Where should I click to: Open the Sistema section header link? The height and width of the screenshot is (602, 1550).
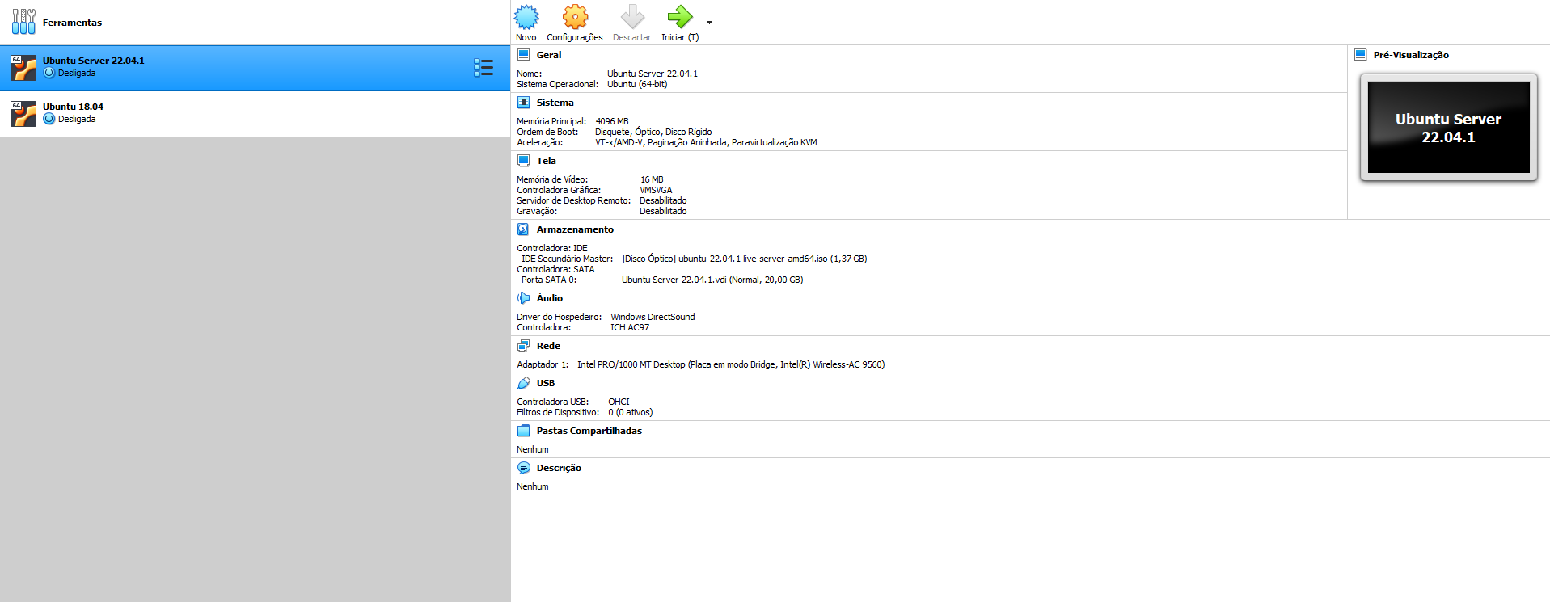pos(555,103)
